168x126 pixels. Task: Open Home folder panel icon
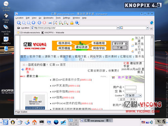(x=34, y=122)
